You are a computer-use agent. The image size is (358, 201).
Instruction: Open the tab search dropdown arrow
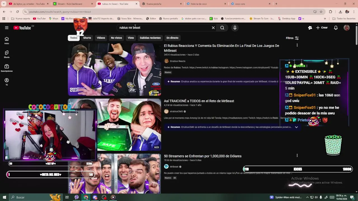4,4
